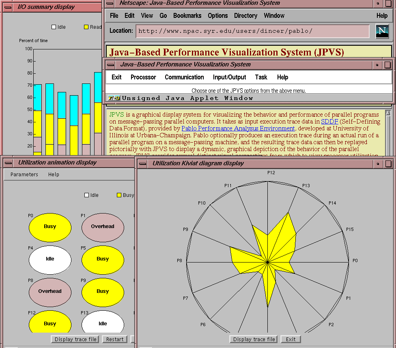The width and height of the screenshot is (396, 348).
Task: Click yellow Read legend box in I/O summary
Action: pyautogui.click(x=86, y=27)
